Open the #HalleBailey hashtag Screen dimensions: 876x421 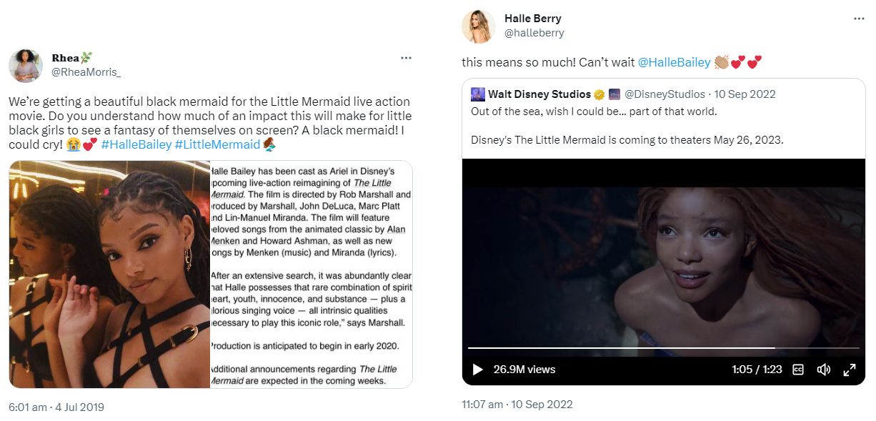coord(136,144)
